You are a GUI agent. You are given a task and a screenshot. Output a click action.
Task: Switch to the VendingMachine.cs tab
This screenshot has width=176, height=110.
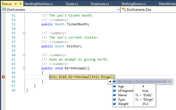pyautogui.click(x=38, y=4)
